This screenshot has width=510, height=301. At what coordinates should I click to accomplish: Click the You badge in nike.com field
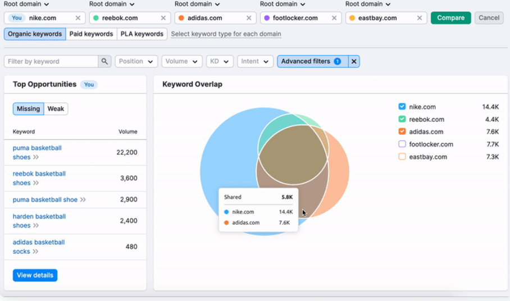point(17,18)
